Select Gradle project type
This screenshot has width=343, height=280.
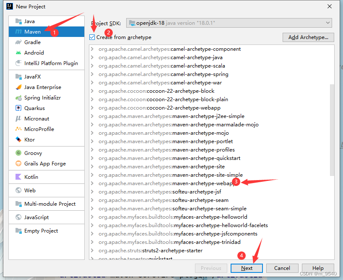point(47,42)
